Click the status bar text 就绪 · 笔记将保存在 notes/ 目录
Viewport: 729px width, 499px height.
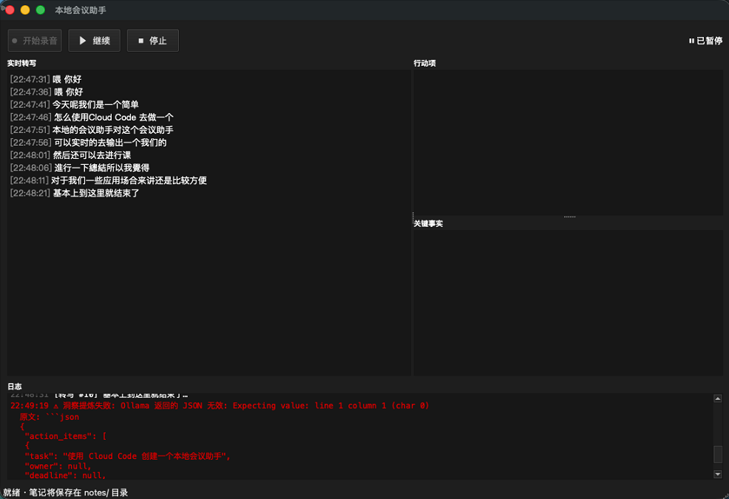click(66, 492)
